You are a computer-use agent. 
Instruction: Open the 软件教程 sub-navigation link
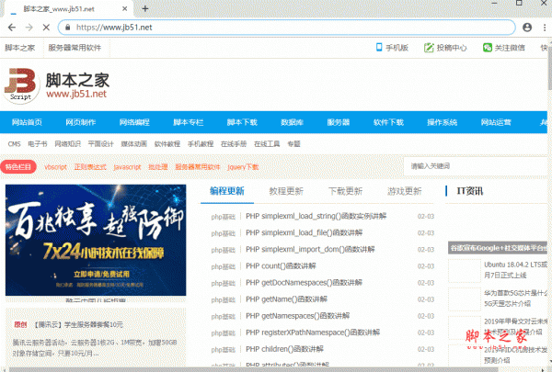[x=167, y=144]
